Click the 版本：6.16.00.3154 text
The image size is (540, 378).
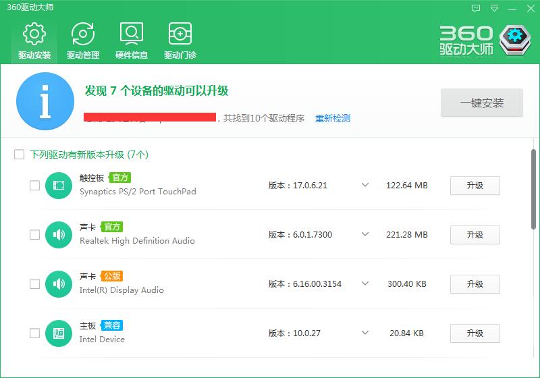click(x=305, y=283)
